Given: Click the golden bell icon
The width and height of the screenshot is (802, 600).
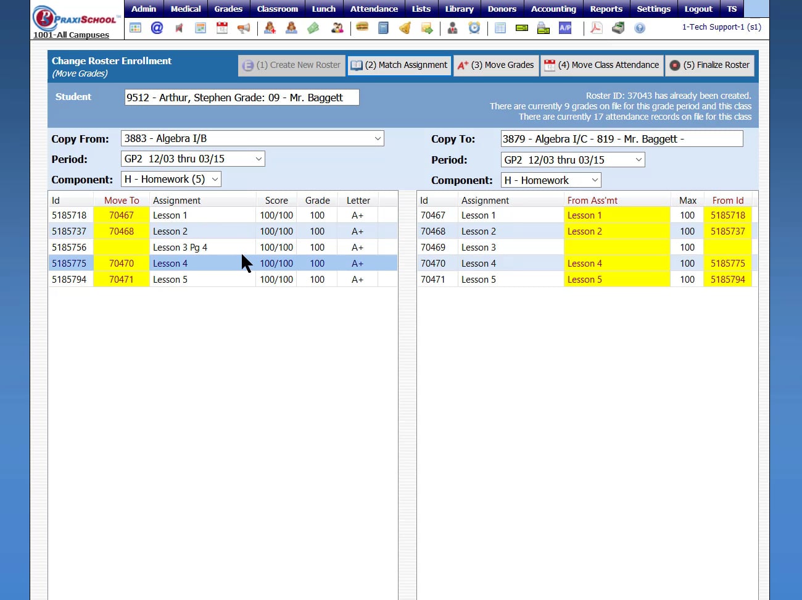Looking at the screenshot, I should [405, 28].
